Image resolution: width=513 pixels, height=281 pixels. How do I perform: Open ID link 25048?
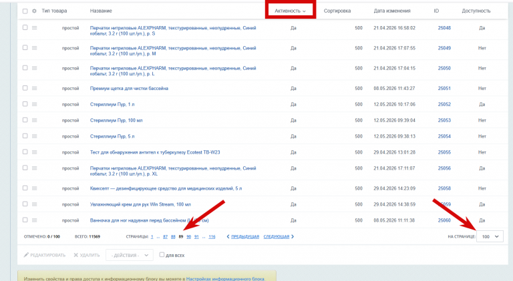pyautogui.click(x=444, y=28)
